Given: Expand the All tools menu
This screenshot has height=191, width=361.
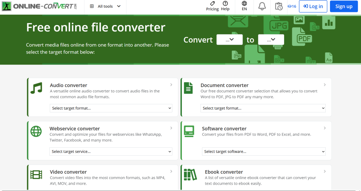Looking at the screenshot, I should point(105,6).
